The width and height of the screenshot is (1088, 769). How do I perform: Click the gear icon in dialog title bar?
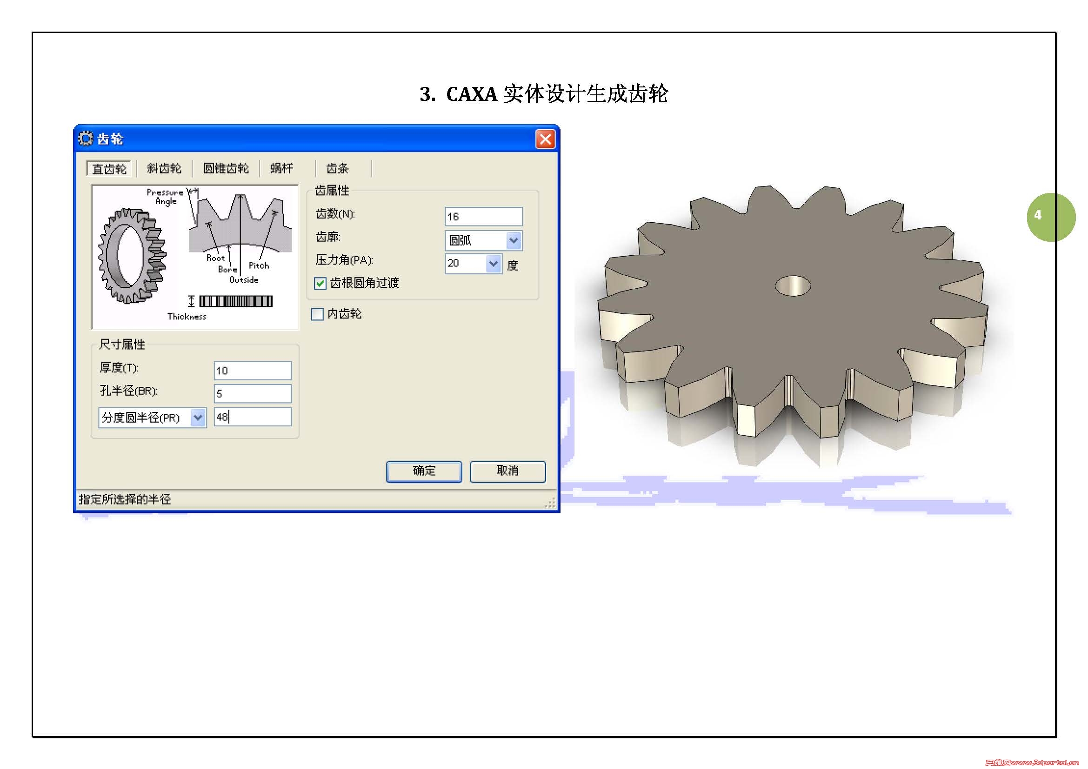(86, 139)
